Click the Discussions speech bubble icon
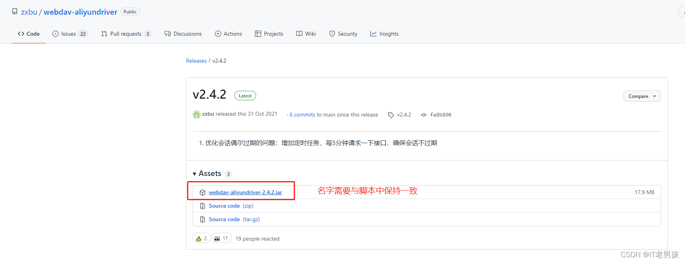The width and height of the screenshot is (685, 262). (168, 34)
